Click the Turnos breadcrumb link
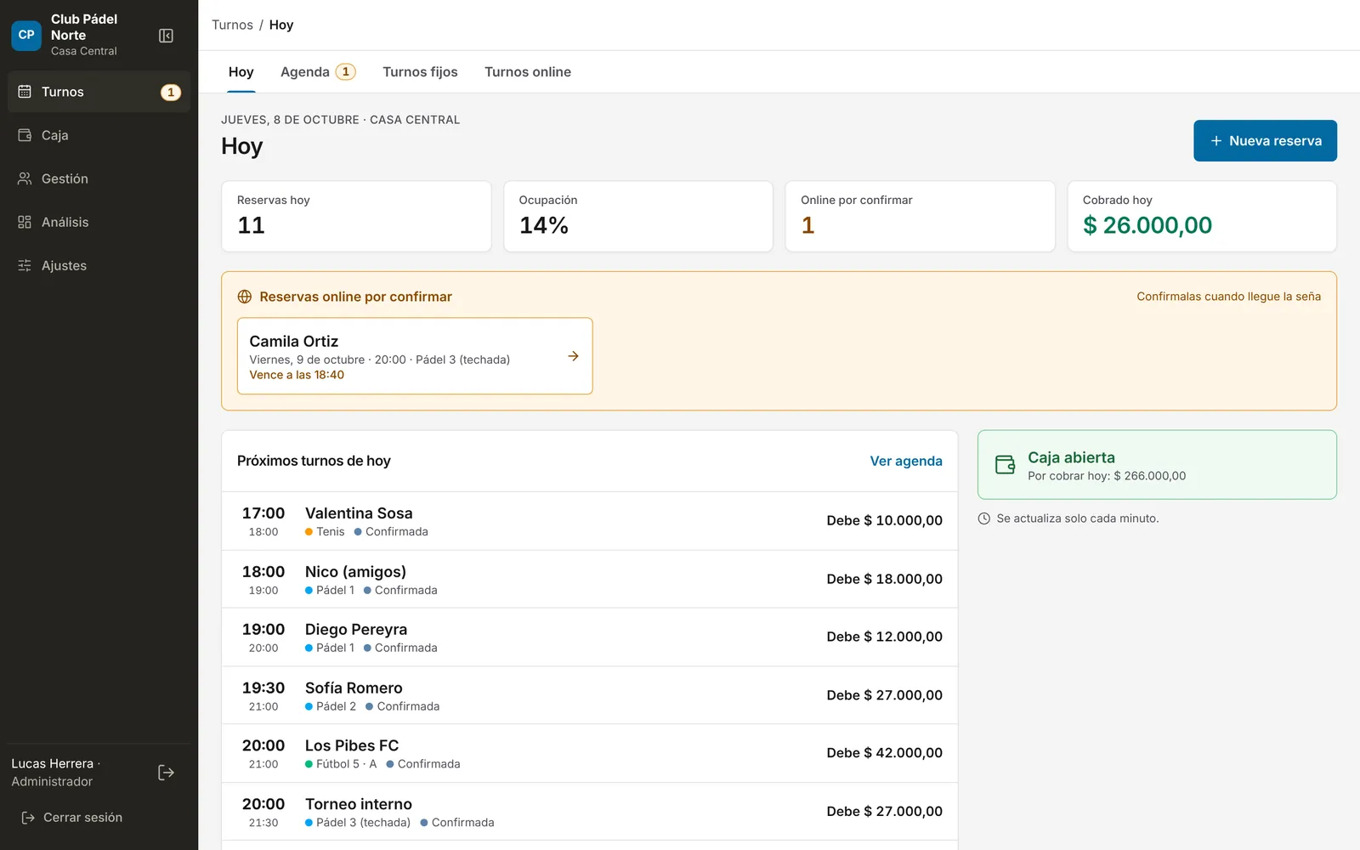Screen dimensions: 1360x850 232,25
